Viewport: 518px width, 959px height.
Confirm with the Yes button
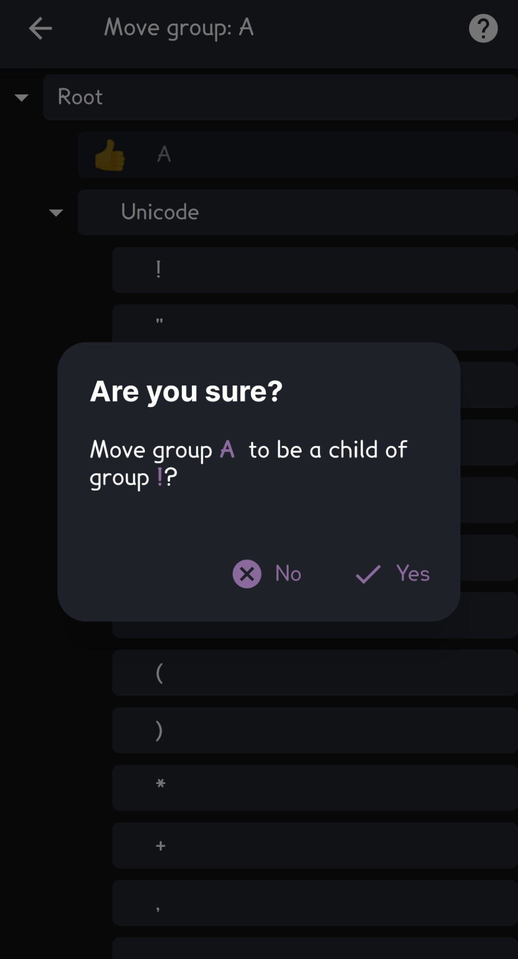393,573
